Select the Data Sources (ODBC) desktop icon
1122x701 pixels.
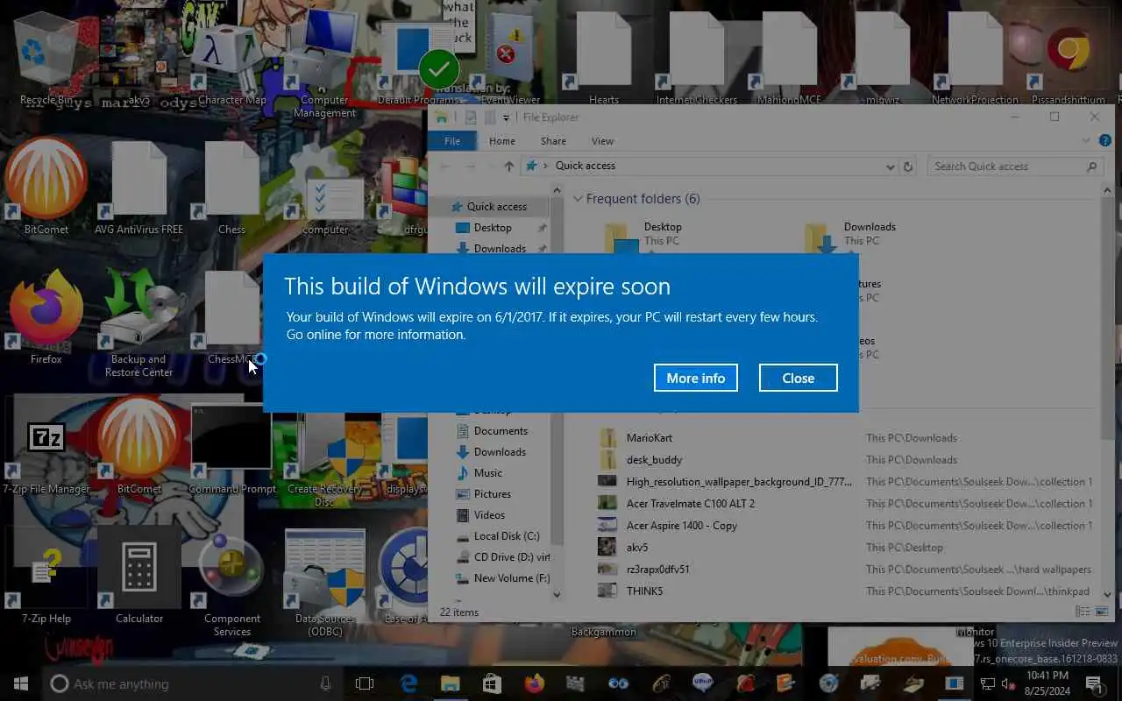324,583
